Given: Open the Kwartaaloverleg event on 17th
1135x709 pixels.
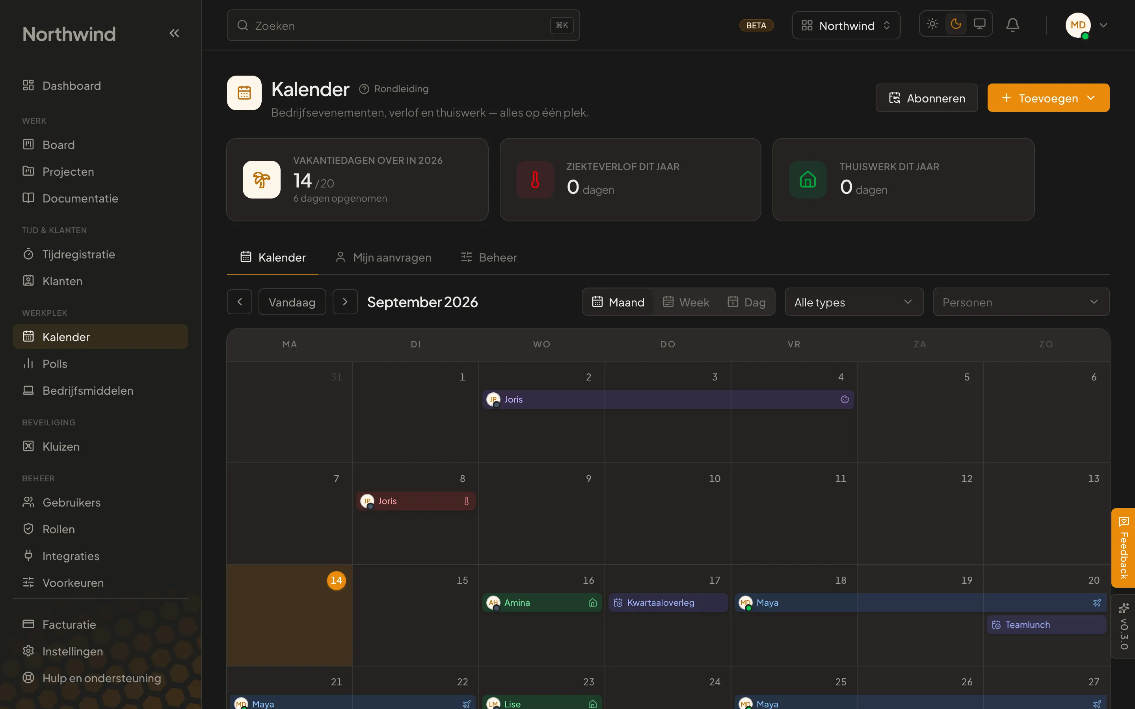Looking at the screenshot, I should coord(668,603).
